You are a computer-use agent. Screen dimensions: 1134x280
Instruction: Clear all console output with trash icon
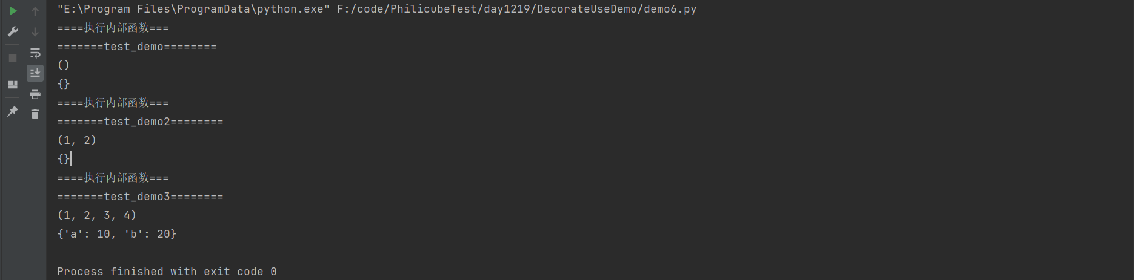tap(35, 114)
